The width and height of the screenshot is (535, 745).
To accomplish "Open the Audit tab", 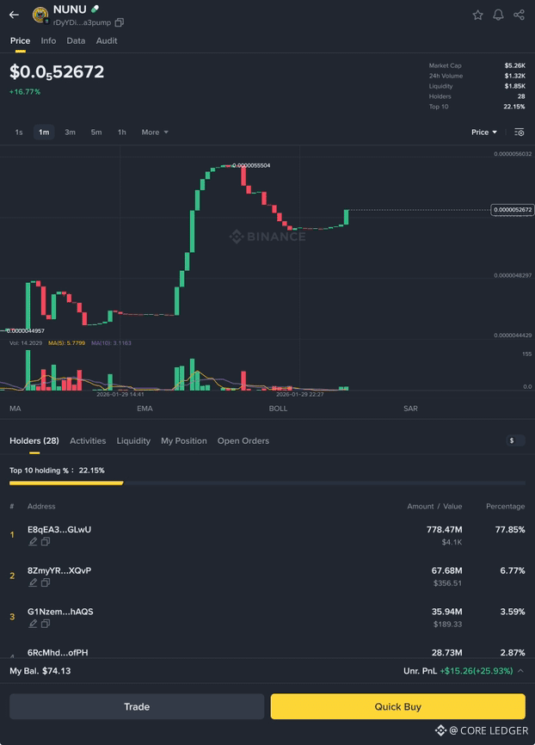I will click(107, 40).
